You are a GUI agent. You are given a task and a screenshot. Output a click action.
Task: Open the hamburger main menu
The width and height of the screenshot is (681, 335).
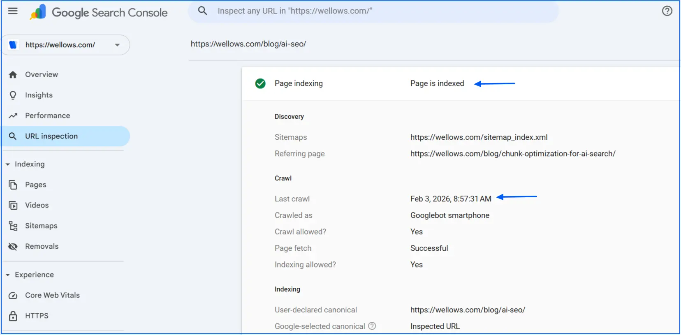pos(13,11)
